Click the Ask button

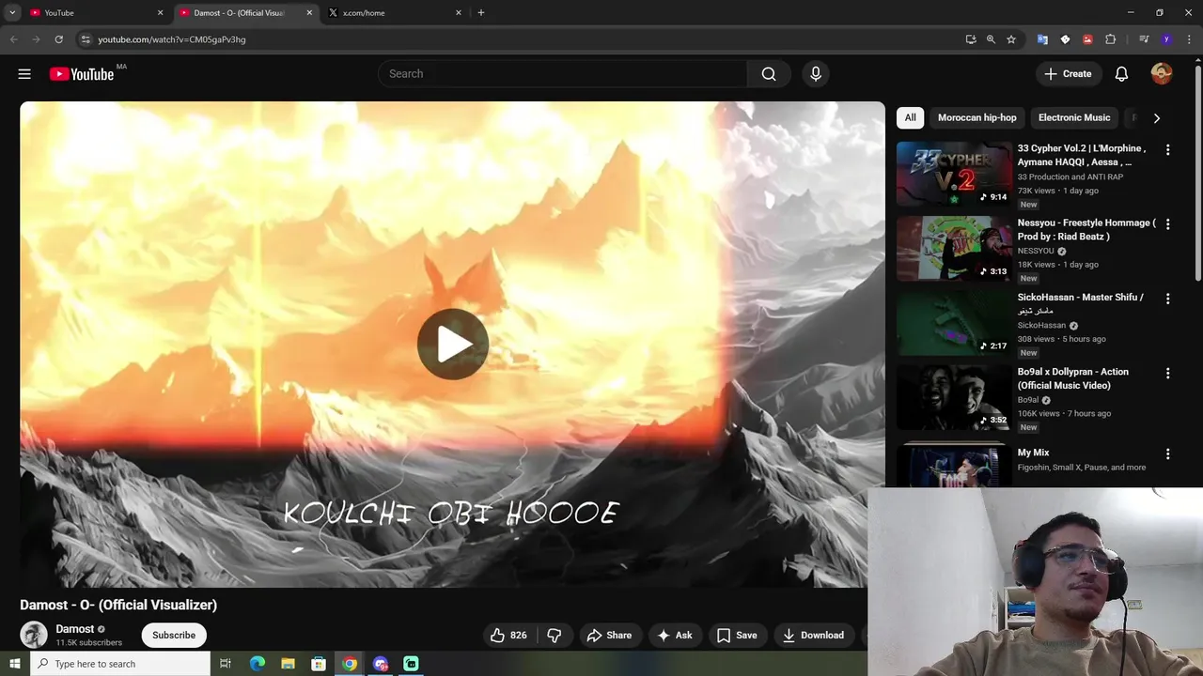pos(675,636)
